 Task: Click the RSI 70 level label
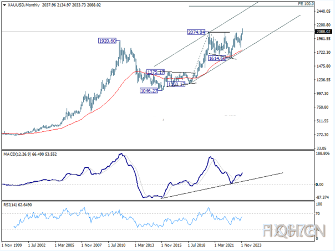pos(318,214)
